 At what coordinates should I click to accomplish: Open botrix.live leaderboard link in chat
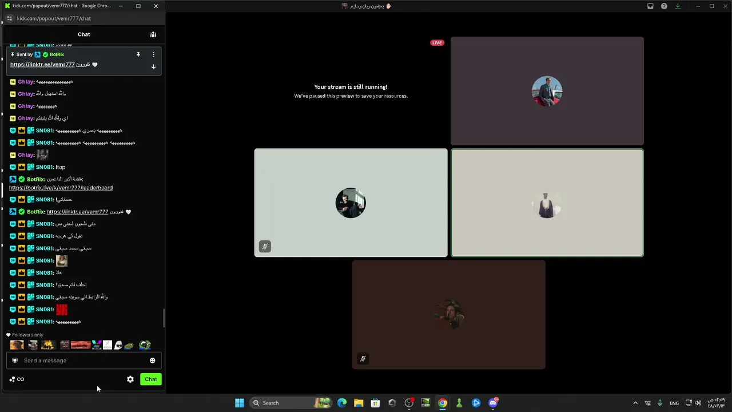pos(61,188)
